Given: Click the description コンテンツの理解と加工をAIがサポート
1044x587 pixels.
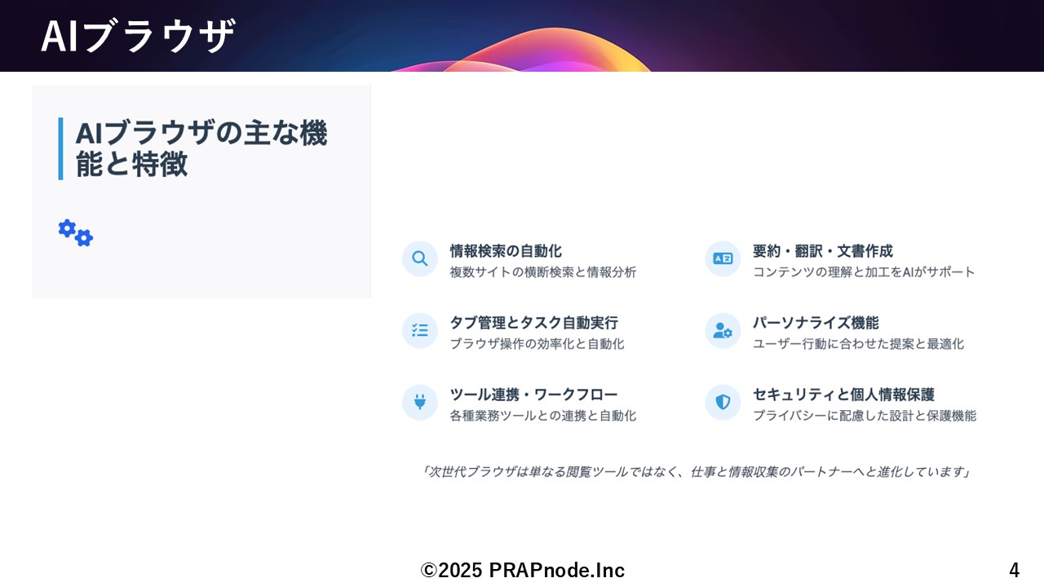Looking at the screenshot, I should 864,272.
